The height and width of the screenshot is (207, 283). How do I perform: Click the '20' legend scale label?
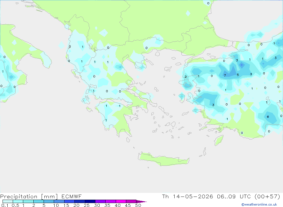[76, 205]
